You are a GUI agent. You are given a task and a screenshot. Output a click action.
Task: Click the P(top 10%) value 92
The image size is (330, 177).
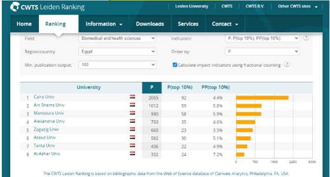pyautogui.click(x=184, y=98)
